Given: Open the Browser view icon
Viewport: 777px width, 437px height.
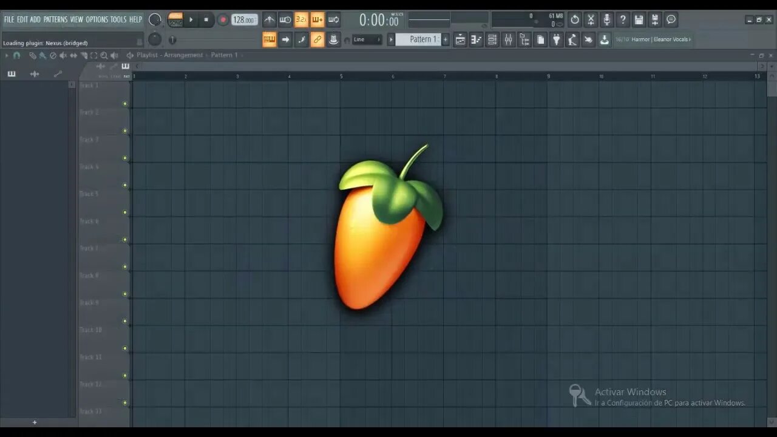Looking at the screenshot, I should tap(524, 39).
